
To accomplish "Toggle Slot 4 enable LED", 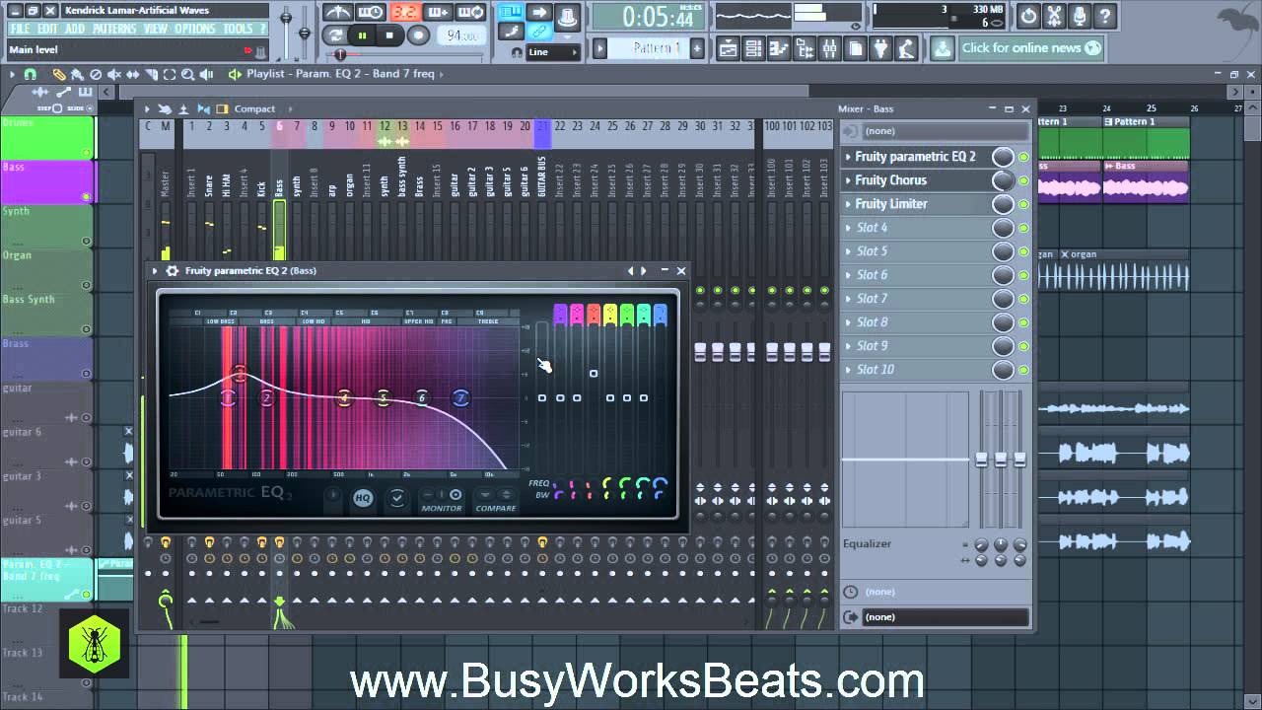I will click(1023, 228).
